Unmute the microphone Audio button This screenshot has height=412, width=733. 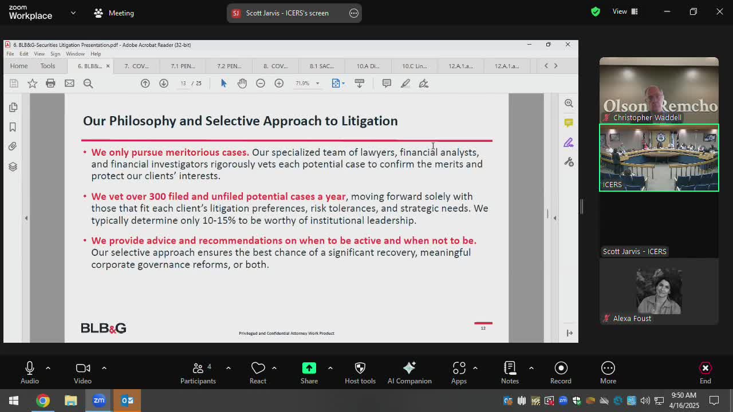[30, 373]
